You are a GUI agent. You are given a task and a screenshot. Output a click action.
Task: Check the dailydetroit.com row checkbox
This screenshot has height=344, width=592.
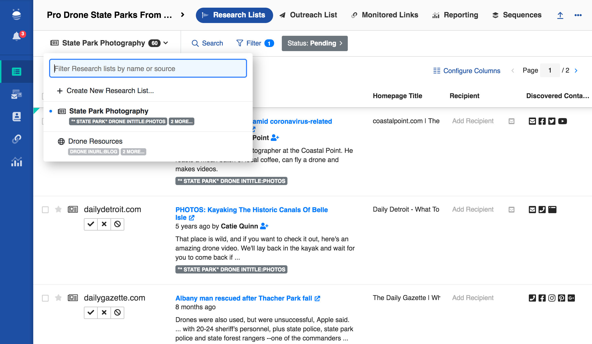pos(45,210)
